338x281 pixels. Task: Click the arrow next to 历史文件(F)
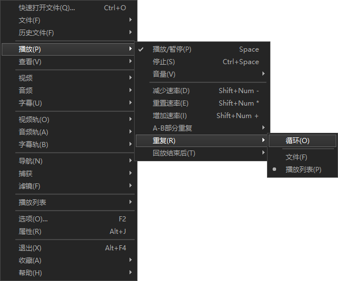131,32
